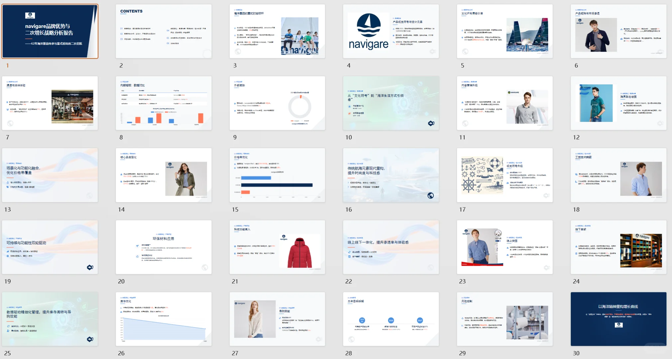Select dark blue closing slide 30
Screen dimensions: 672x359
pos(618,319)
